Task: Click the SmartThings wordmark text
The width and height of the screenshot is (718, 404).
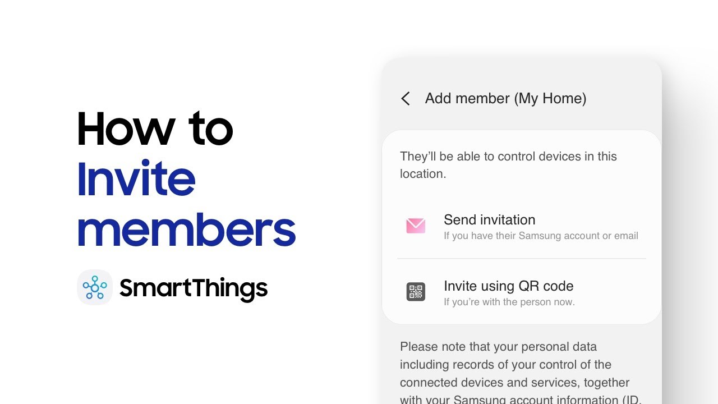Action: pyautogui.click(x=194, y=288)
